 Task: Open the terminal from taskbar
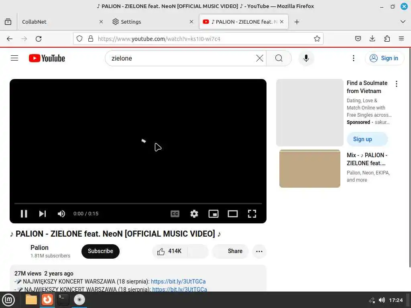pyautogui.click(x=63, y=300)
